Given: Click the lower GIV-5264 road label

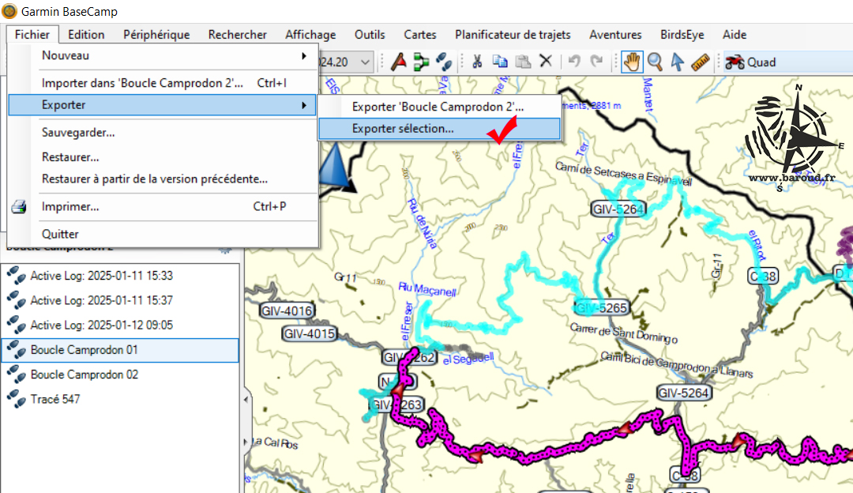Looking at the screenshot, I should point(683,393).
